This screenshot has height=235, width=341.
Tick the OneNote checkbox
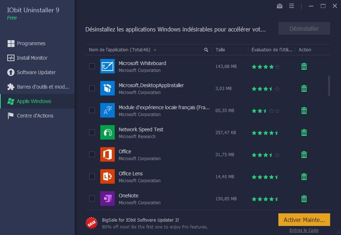coord(92,198)
